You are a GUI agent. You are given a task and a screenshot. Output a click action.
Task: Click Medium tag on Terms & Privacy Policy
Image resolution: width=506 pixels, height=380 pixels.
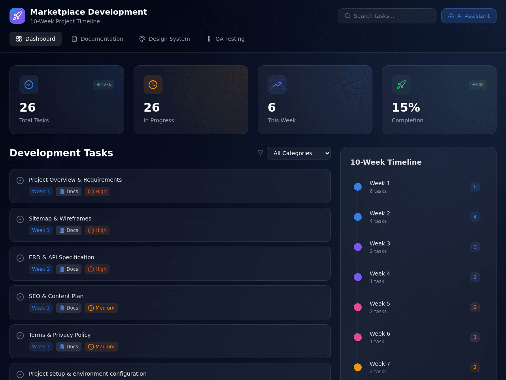point(101,347)
